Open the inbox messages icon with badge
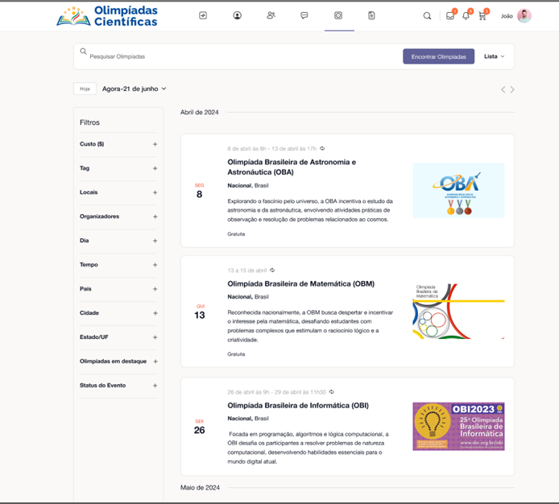 tap(450, 15)
